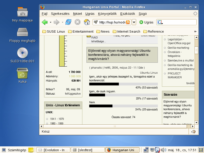
Task: Open the Súgó menu
Action: 143,14
